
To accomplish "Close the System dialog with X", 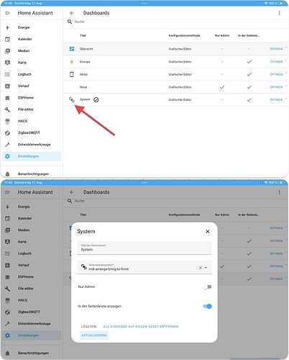I will coord(208,231).
